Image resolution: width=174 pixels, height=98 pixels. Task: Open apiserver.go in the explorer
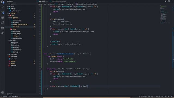pos(17,20)
